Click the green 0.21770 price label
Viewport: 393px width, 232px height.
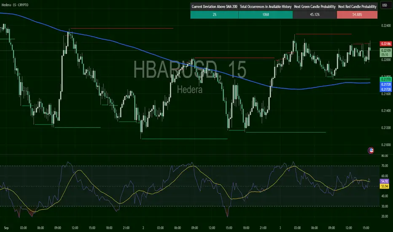click(386, 79)
